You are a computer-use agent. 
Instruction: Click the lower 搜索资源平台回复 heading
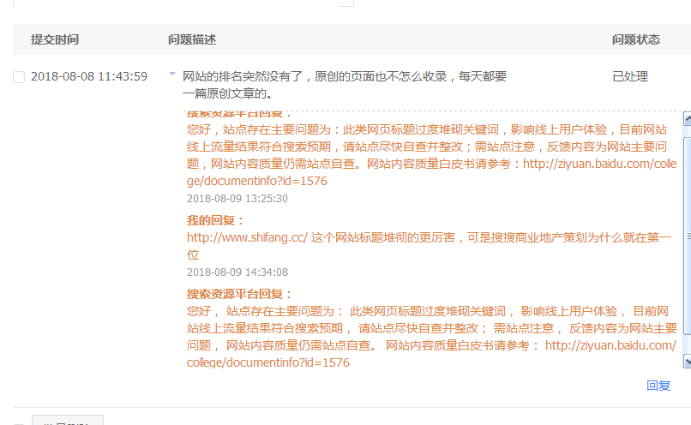[x=239, y=294]
